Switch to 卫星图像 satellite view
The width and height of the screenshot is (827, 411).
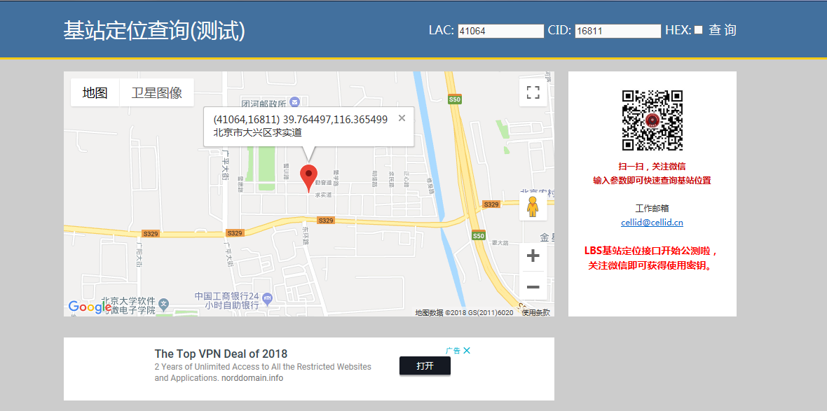click(x=157, y=92)
